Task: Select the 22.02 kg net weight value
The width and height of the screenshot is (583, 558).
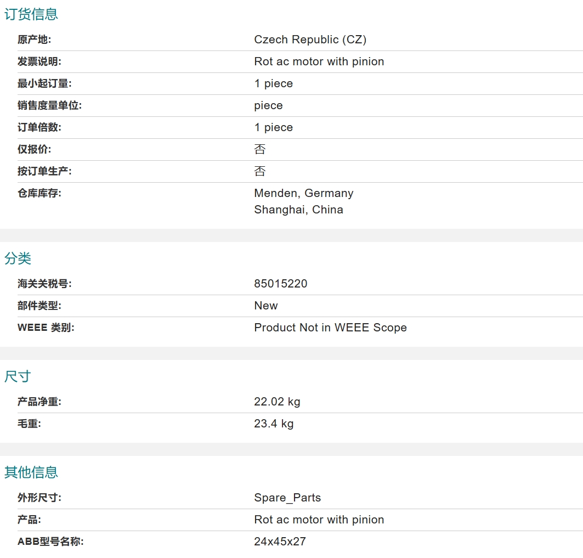Action: (277, 402)
